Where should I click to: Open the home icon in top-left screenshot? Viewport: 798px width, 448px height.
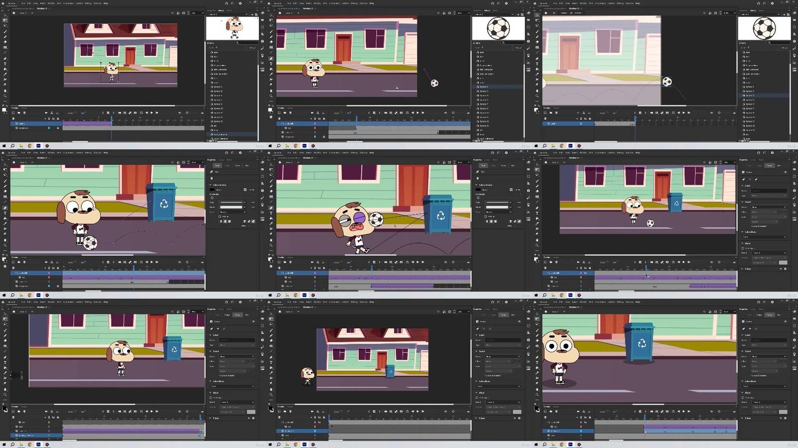[x=3, y=3]
